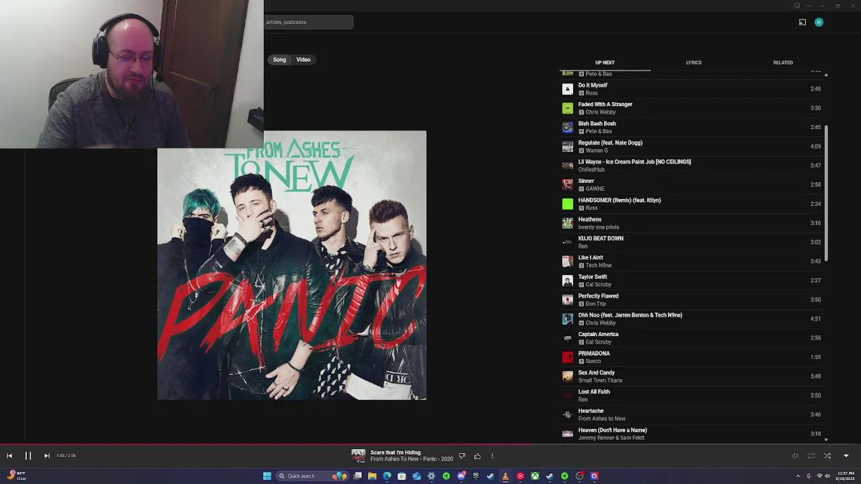Pause the currently playing song
Viewport: 861px width, 484px height.
[x=28, y=456]
